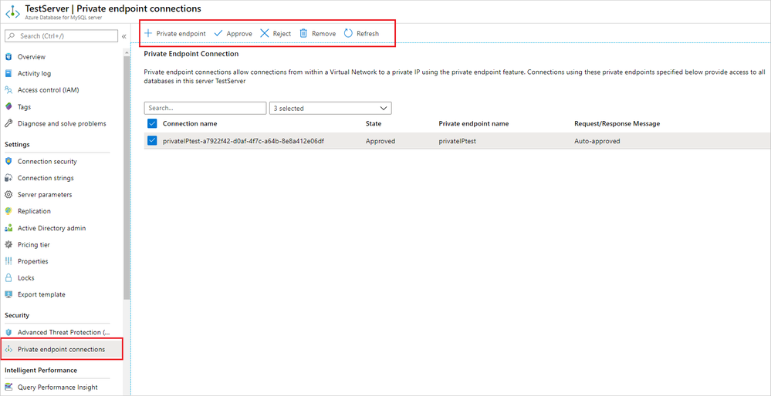Open Overview in the sidebar menu

tap(32, 57)
